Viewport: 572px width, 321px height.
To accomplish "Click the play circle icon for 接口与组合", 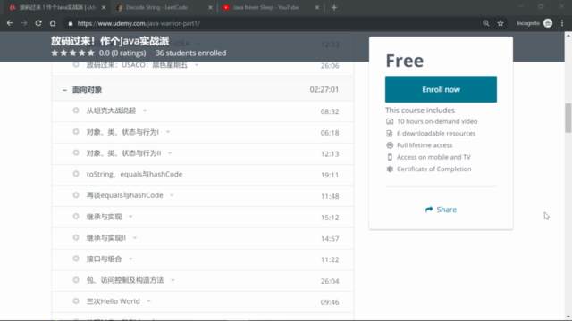I will pos(76,259).
